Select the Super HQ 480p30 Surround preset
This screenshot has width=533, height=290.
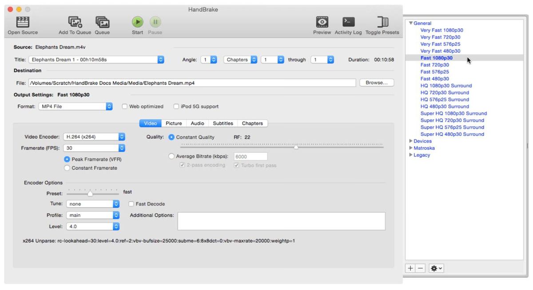452,134
